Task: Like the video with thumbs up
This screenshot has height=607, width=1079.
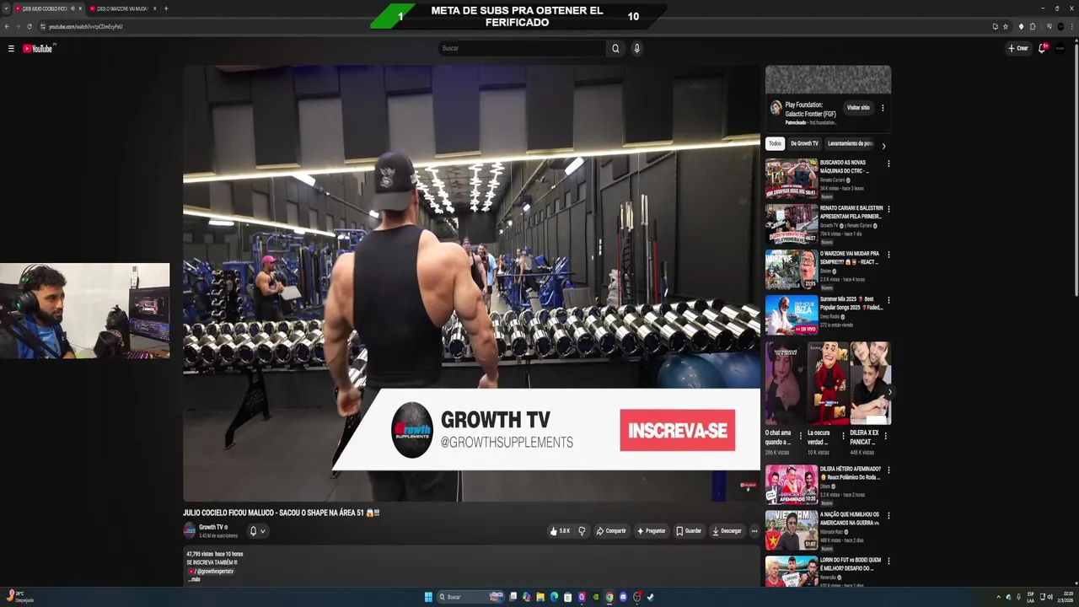Action: pyautogui.click(x=560, y=531)
